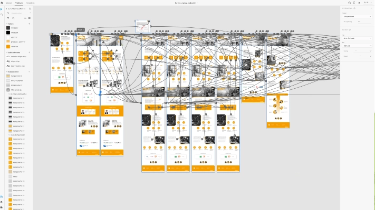The height and width of the screenshot is (210, 375).
Task: Open the mobile device preview icon
Action: coord(354,3)
